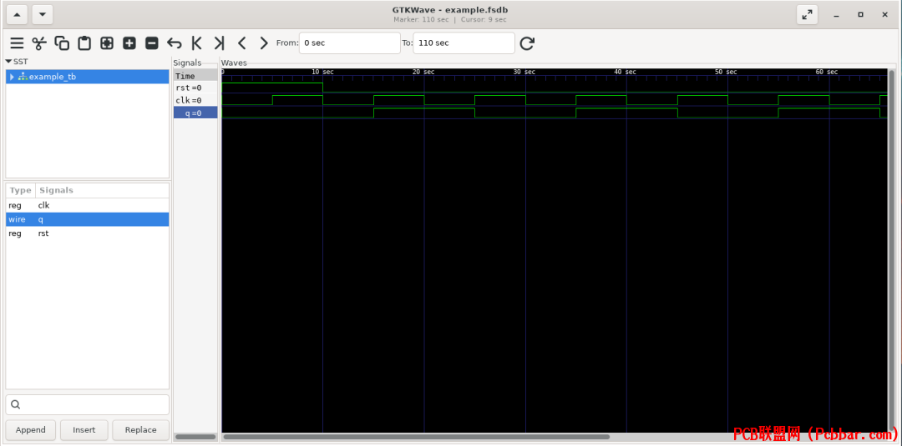The height and width of the screenshot is (446, 902).
Task: Click the Zoom In plus icon
Action: (129, 43)
